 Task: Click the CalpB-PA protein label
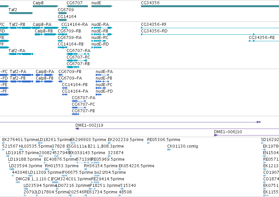(45, 72)
